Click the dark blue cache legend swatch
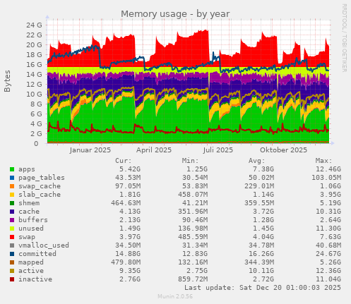Screen dimensions: 351x304 point(12,212)
